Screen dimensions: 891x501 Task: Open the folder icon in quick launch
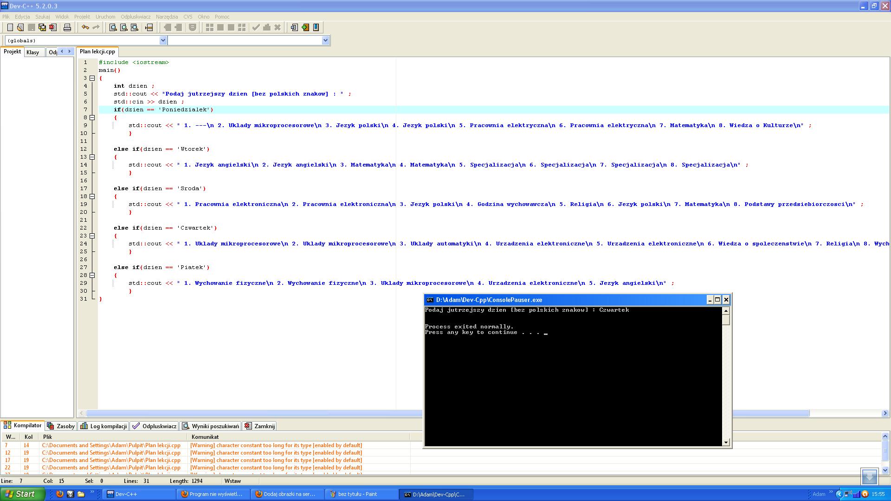coord(81,494)
